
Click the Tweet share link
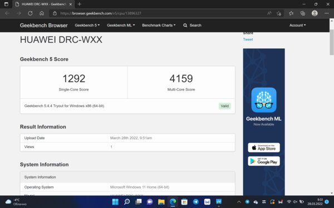[248, 39]
